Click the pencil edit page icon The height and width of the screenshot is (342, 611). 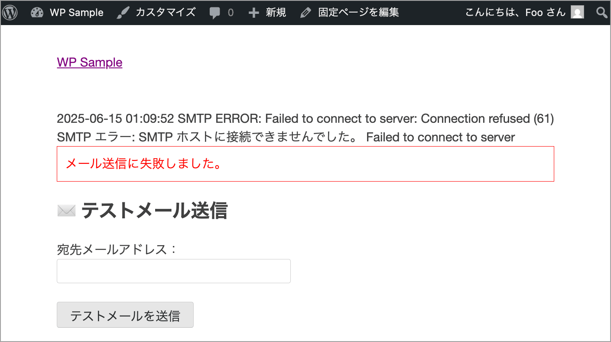click(x=305, y=13)
